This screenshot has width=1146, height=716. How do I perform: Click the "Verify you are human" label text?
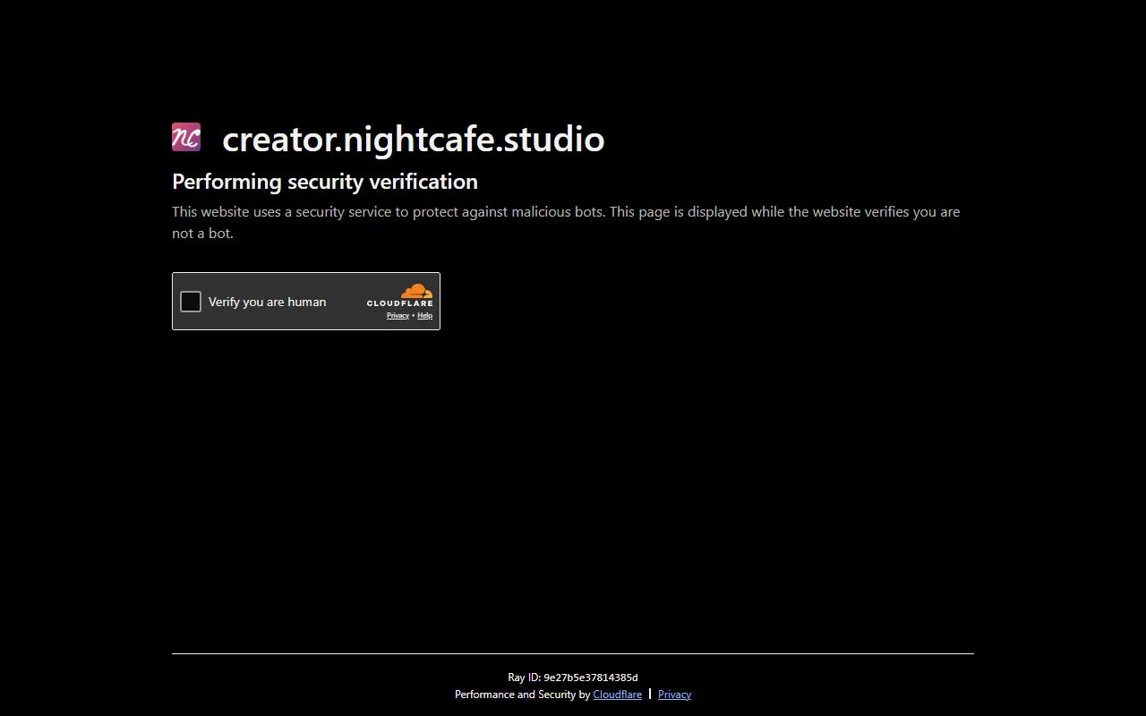[x=267, y=302]
